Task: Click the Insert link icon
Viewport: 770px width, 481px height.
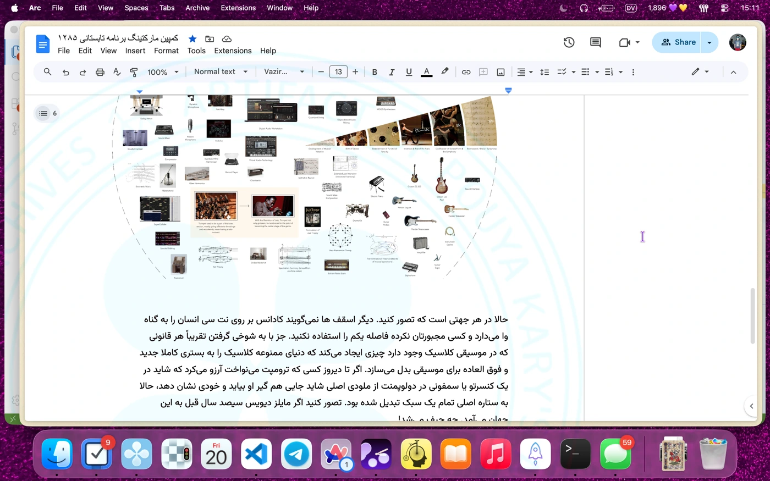Action: pos(466,72)
